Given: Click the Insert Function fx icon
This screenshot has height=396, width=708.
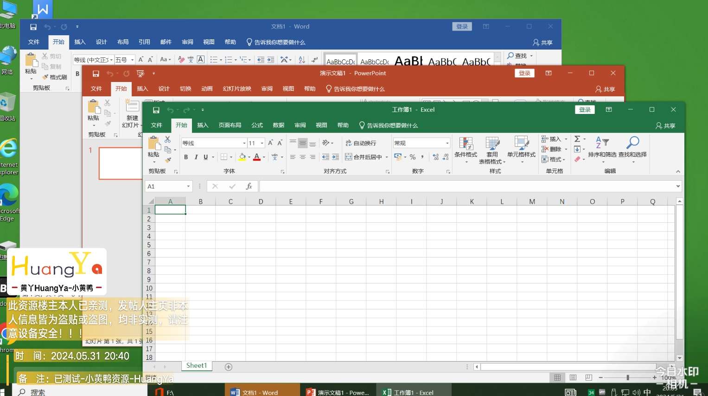Looking at the screenshot, I should (x=249, y=186).
